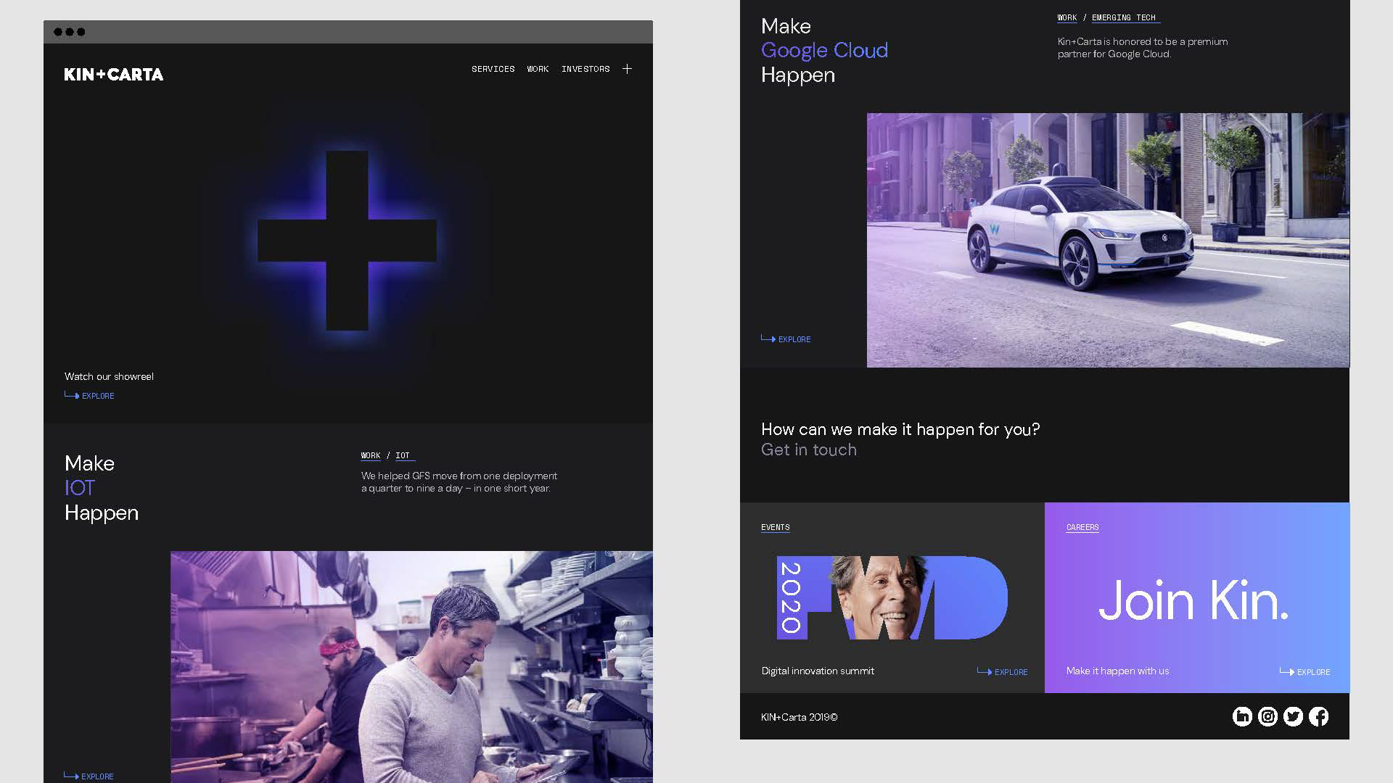The width and height of the screenshot is (1393, 783).
Task: Click the Join Kin. headline
Action: pyautogui.click(x=1193, y=600)
